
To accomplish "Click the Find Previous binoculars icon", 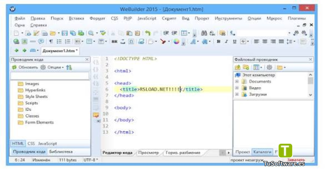I will [296, 33].
